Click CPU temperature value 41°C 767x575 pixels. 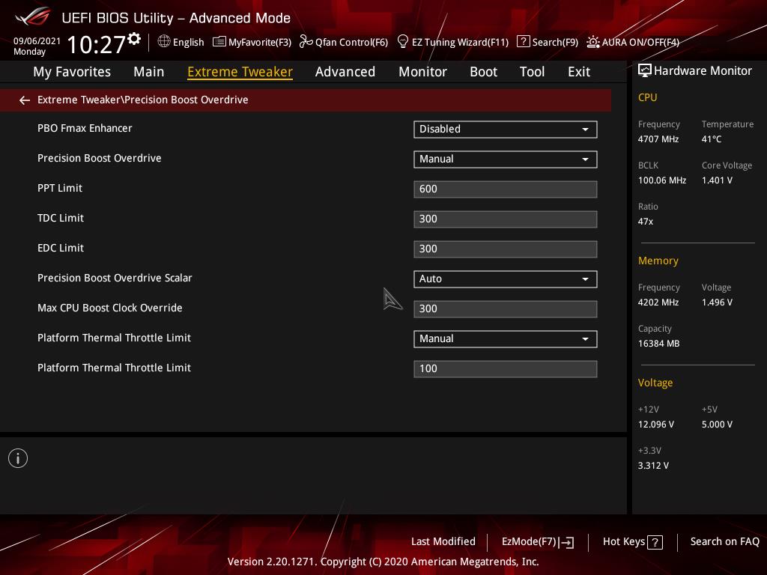pos(712,139)
